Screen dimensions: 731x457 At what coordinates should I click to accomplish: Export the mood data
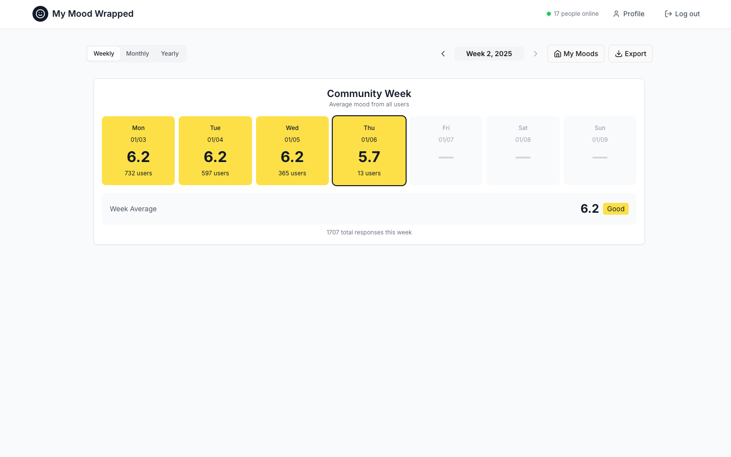[631, 54]
